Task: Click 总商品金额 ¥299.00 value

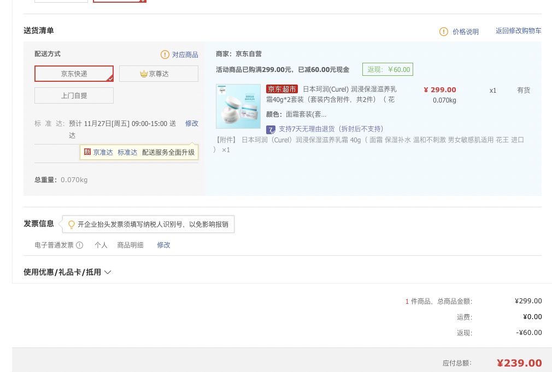Action: coord(528,301)
